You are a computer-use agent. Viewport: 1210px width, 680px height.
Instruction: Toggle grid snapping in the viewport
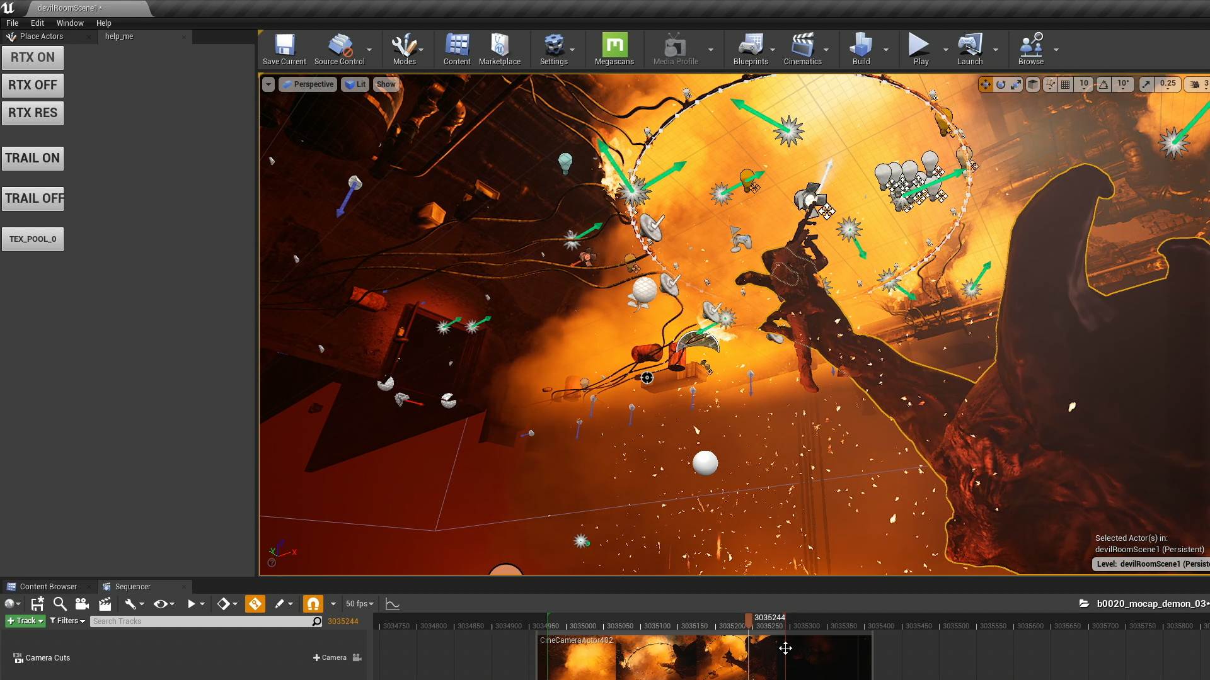[1066, 84]
